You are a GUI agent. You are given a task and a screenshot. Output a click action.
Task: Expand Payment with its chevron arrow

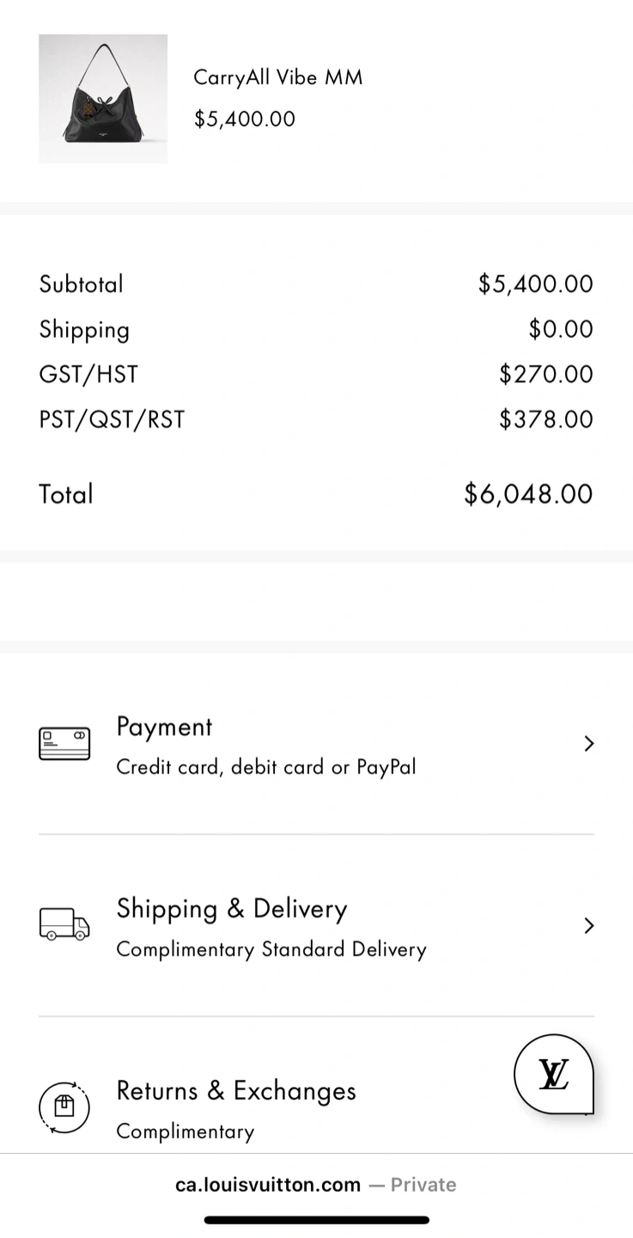[x=588, y=744]
